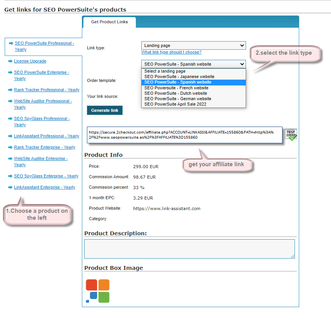This screenshot has width=331, height=325.
Task: Click arrow icon beside WebSite Auditor Professional
Action: coord(10,101)
